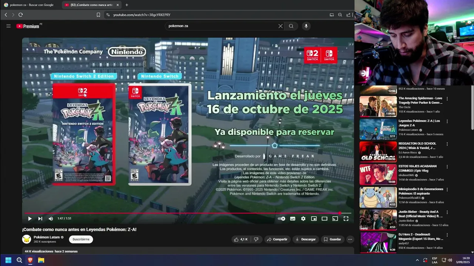Save the video with Guardar

(x=332, y=239)
